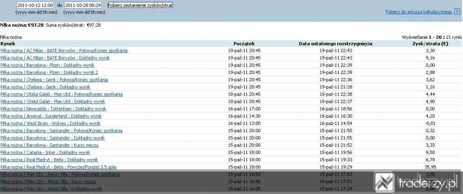The height and width of the screenshot is (194, 463).
Task: Click the Piłka nożna: €97.28 summary
Action: pyautogui.click(x=22, y=25)
